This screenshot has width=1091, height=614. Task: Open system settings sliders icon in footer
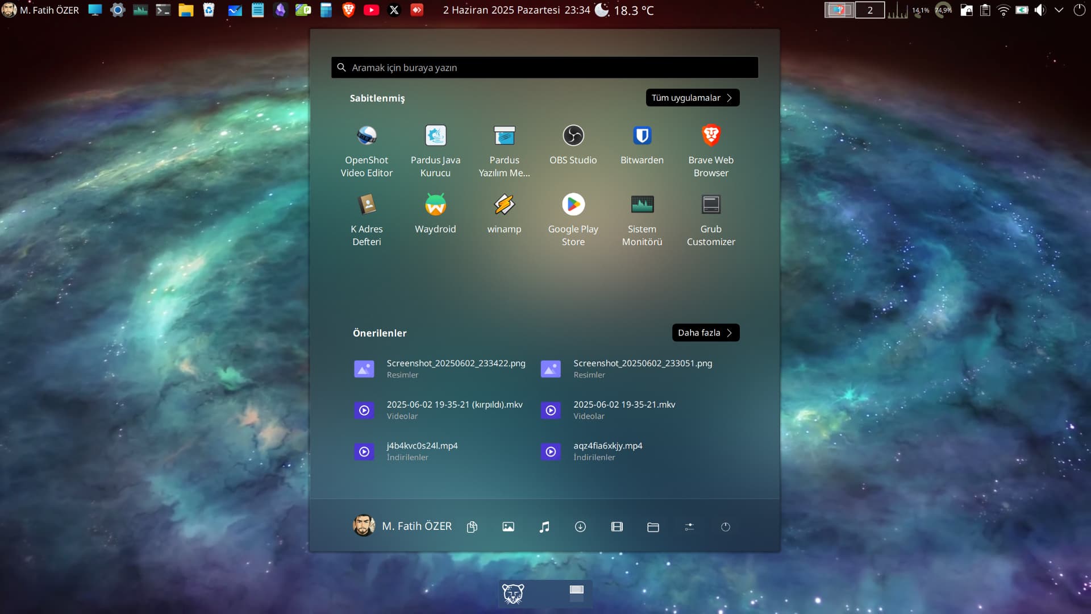click(689, 527)
